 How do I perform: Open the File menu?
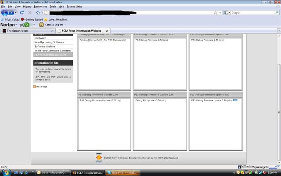[3, 7]
